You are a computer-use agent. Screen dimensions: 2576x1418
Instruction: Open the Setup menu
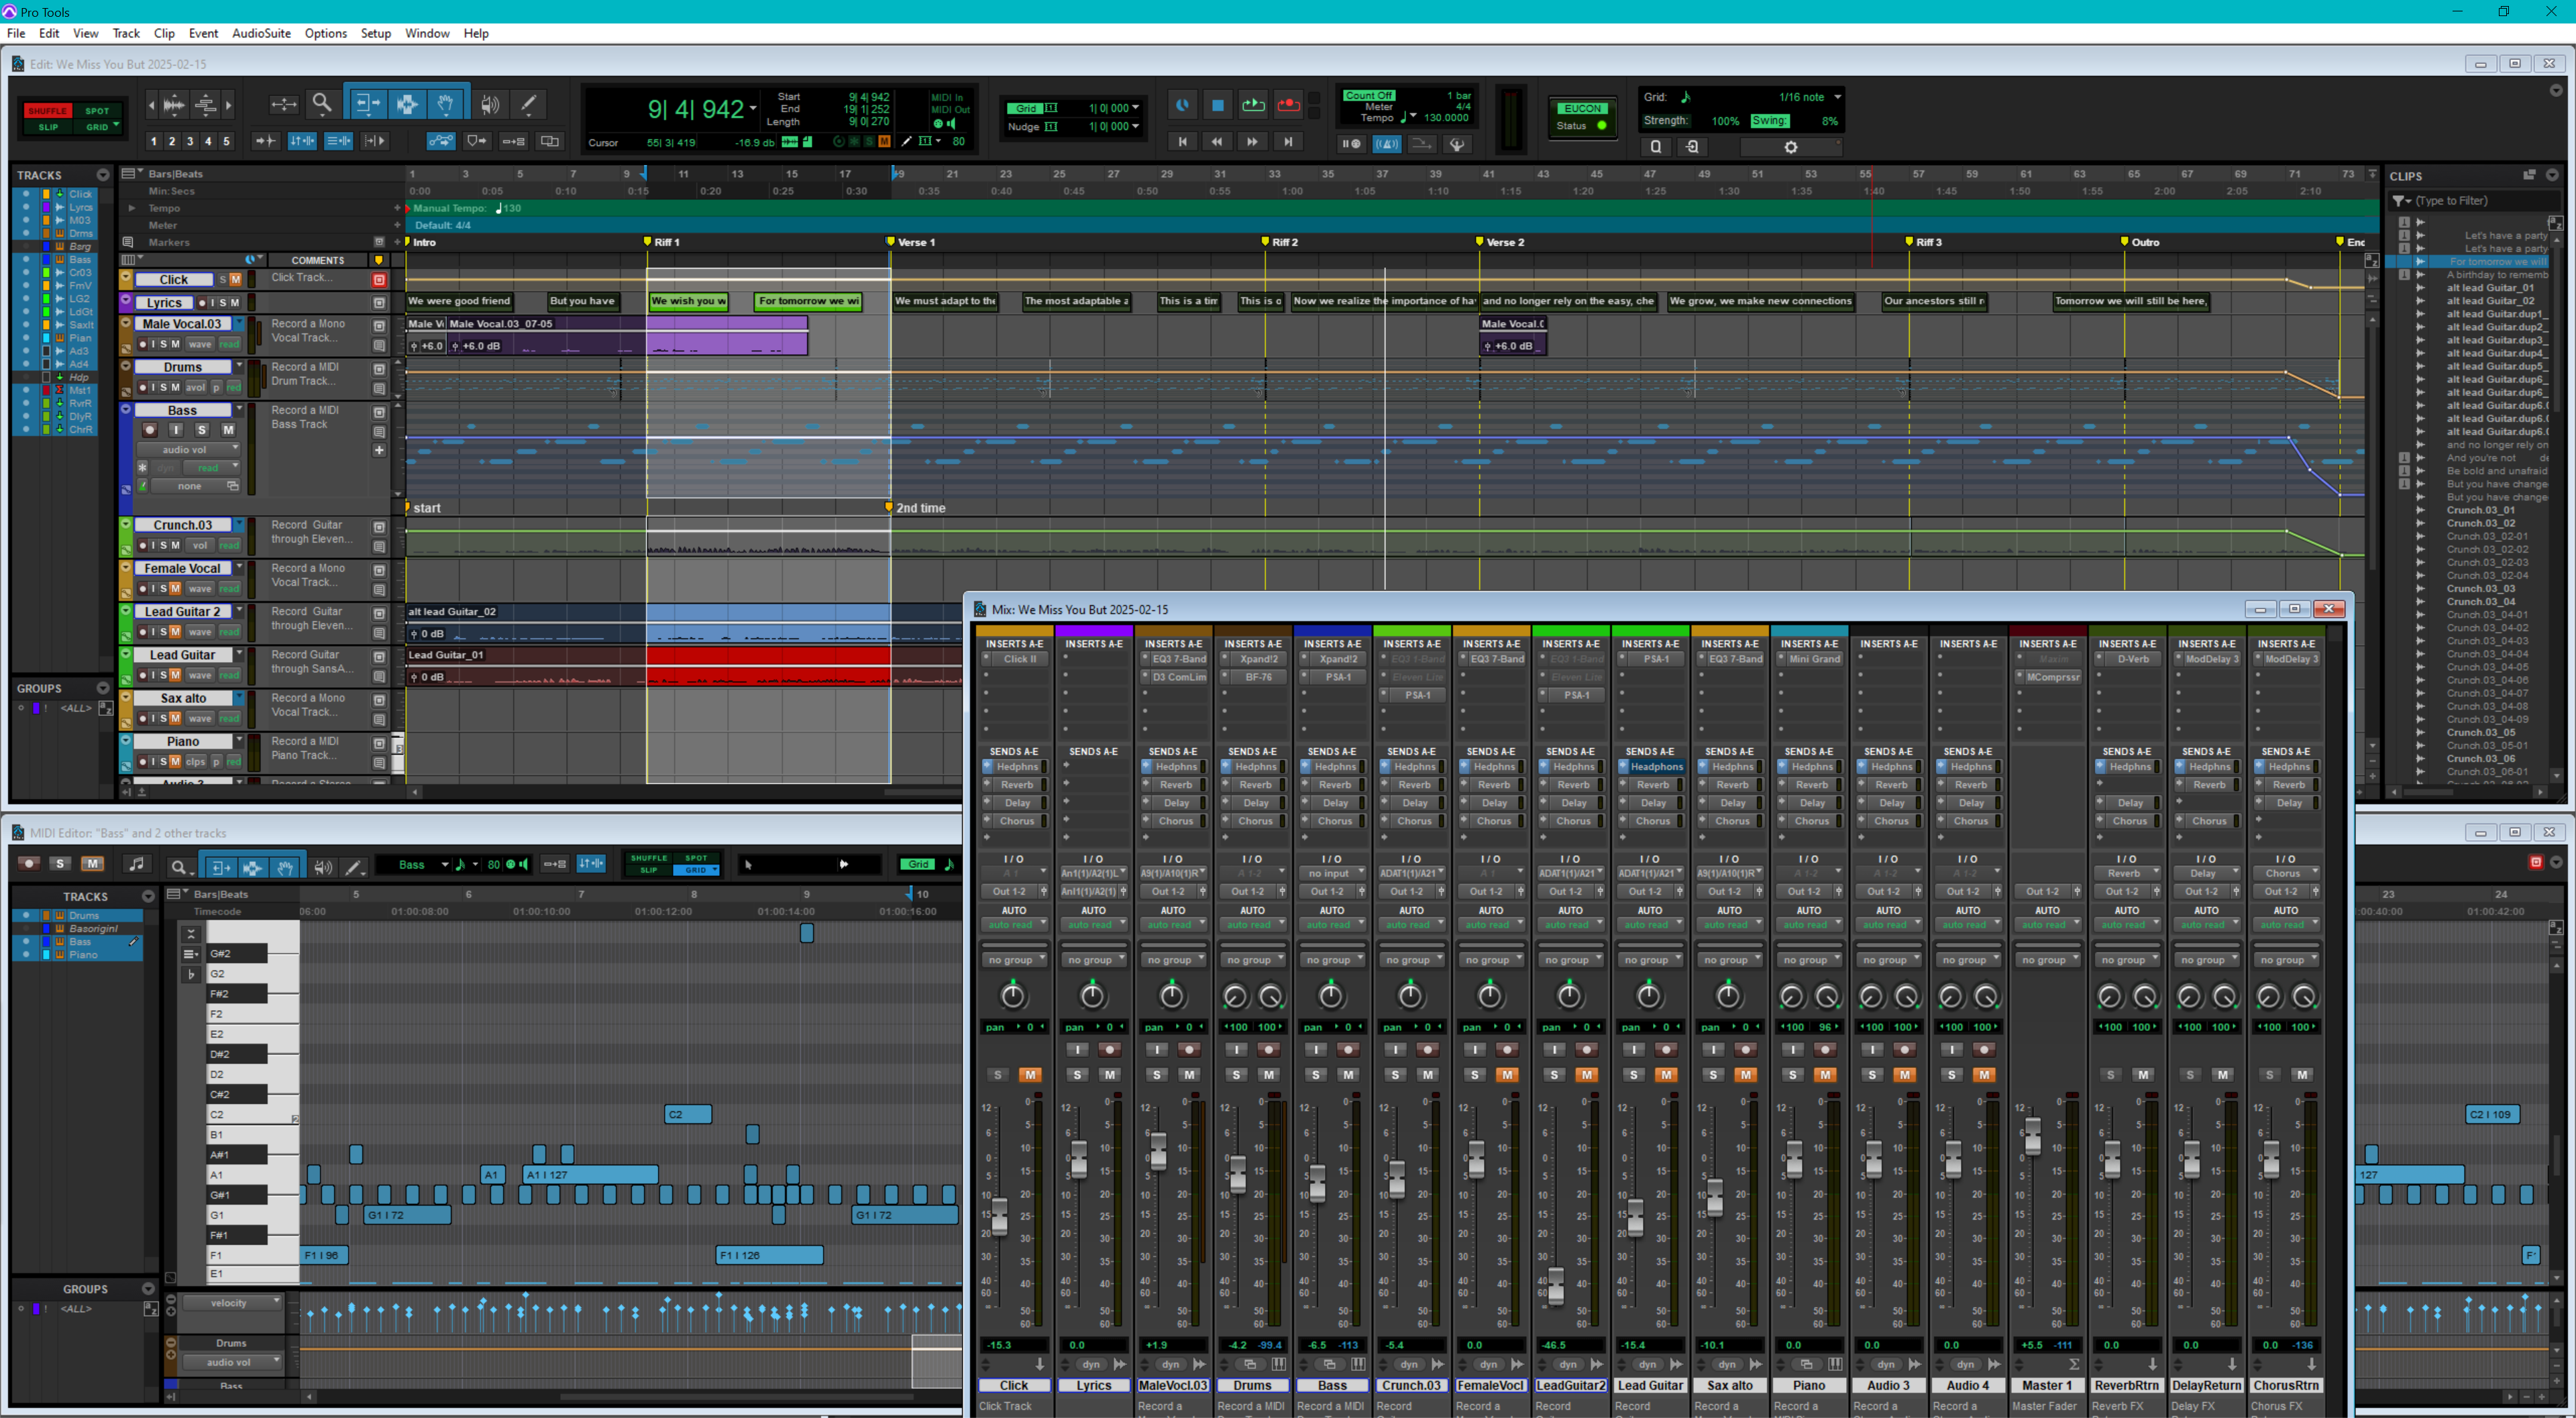click(375, 33)
